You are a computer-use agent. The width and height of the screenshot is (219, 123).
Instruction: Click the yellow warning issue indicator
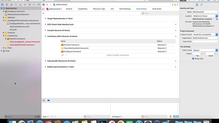pos(175,4)
